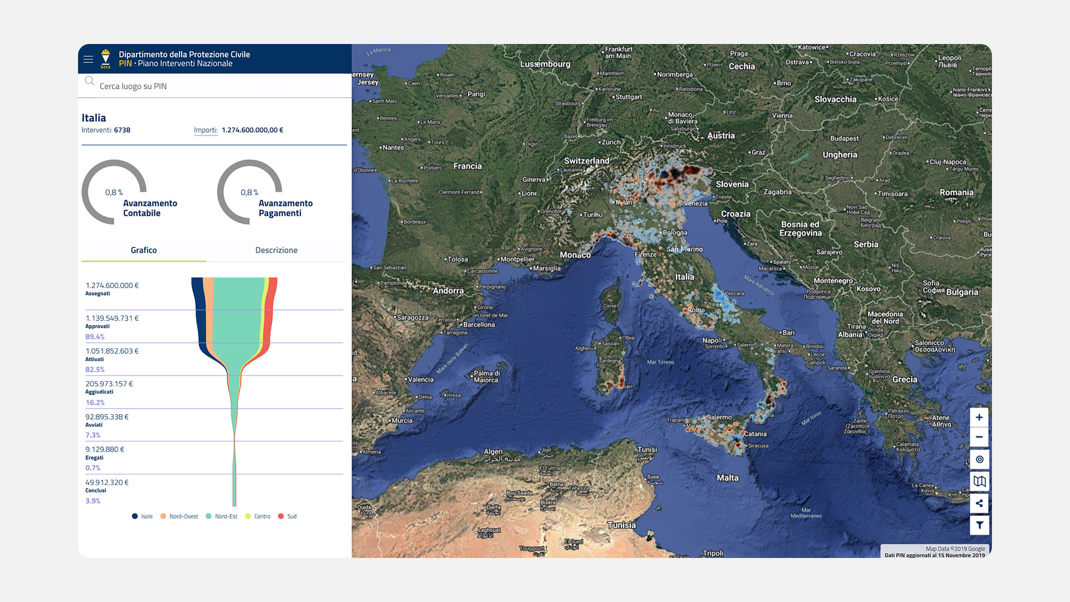1070x602 pixels.
Task: Click the Importi underlined label
Action: coord(206,130)
